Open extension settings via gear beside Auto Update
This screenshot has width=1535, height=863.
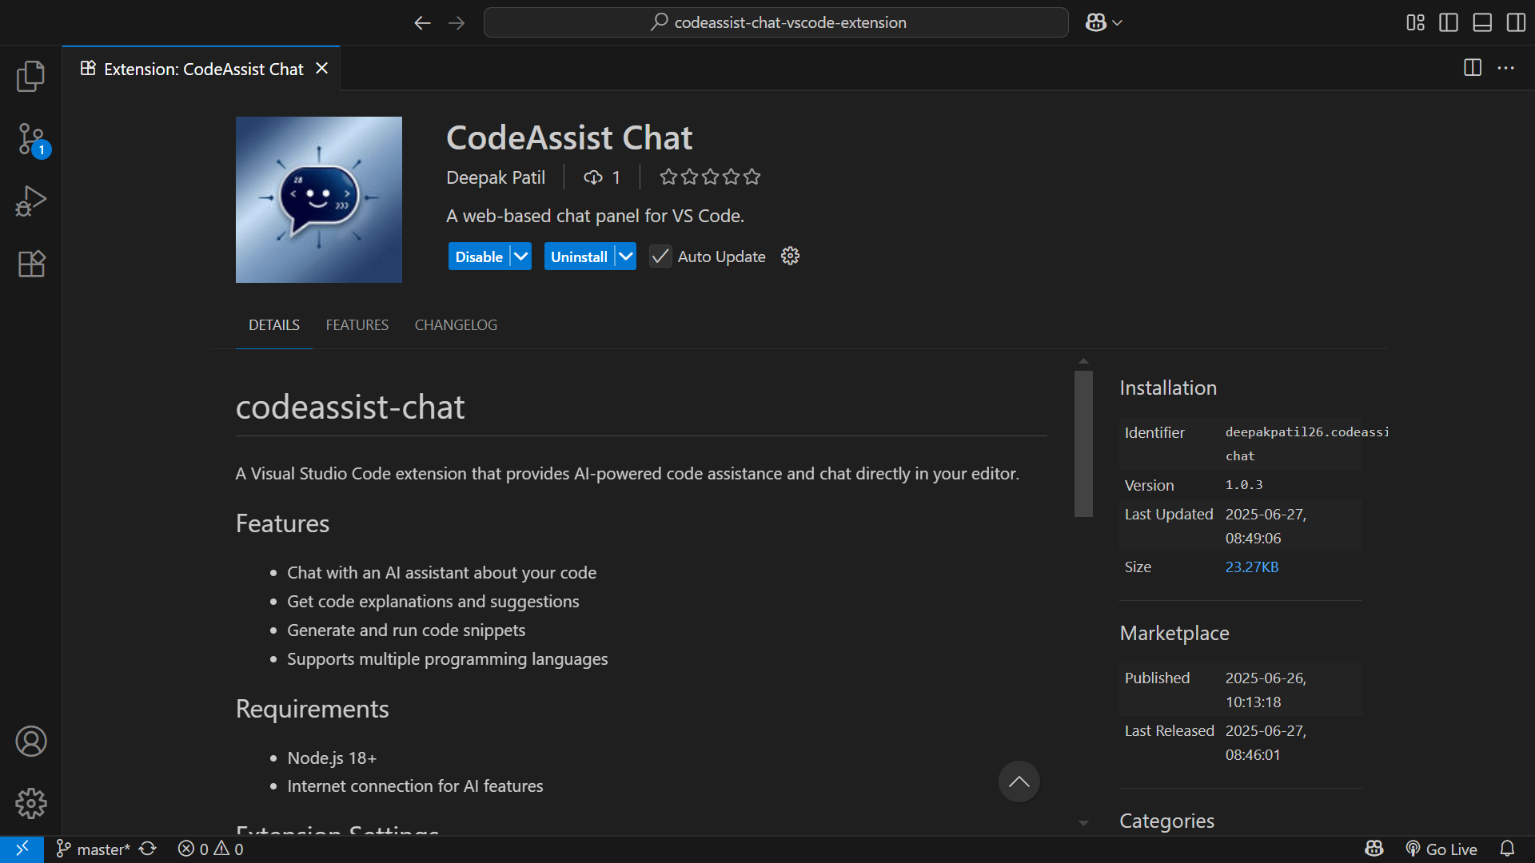789,256
